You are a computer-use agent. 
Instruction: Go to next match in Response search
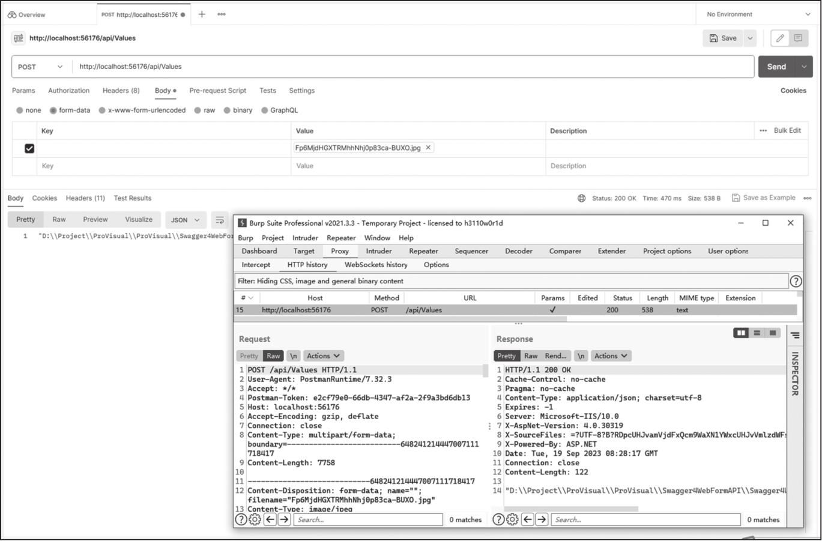click(x=542, y=519)
